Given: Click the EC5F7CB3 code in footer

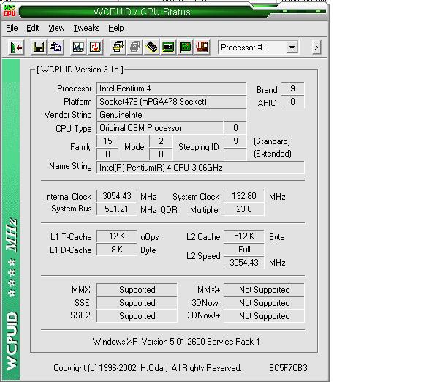Looking at the screenshot, I should pos(288,368).
